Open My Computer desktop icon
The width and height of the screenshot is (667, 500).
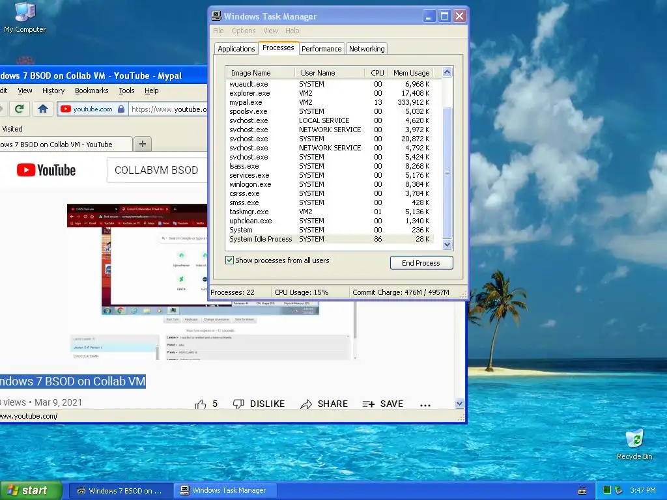point(25,18)
